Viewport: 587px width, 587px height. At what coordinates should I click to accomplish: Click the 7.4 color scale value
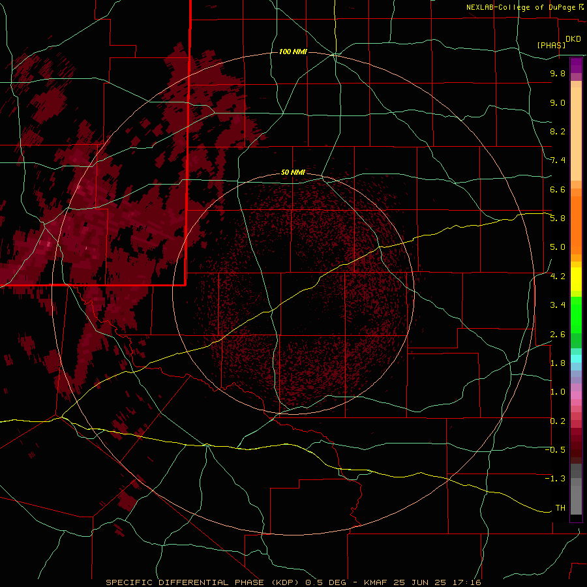(x=558, y=160)
